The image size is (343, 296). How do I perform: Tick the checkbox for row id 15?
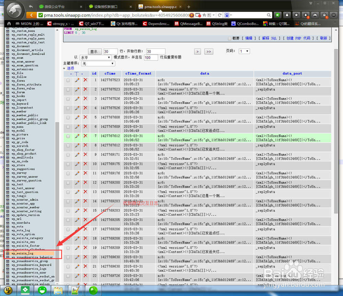point(68,211)
